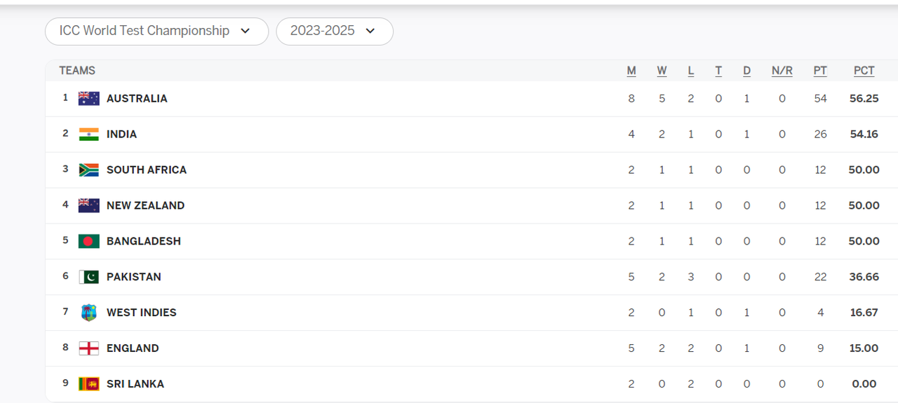Click England's points value 9
898x403 pixels.
pos(821,348)
